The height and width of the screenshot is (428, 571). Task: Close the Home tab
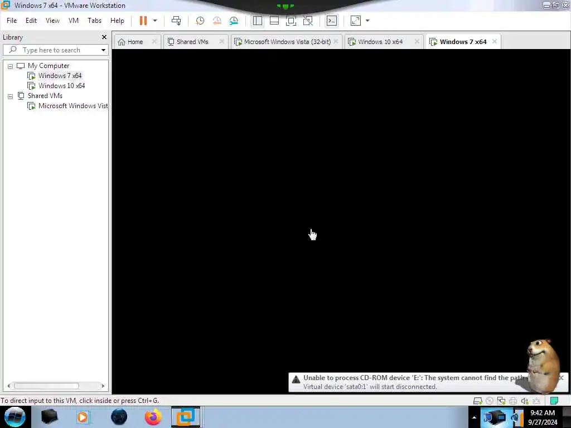pos(154,41)
